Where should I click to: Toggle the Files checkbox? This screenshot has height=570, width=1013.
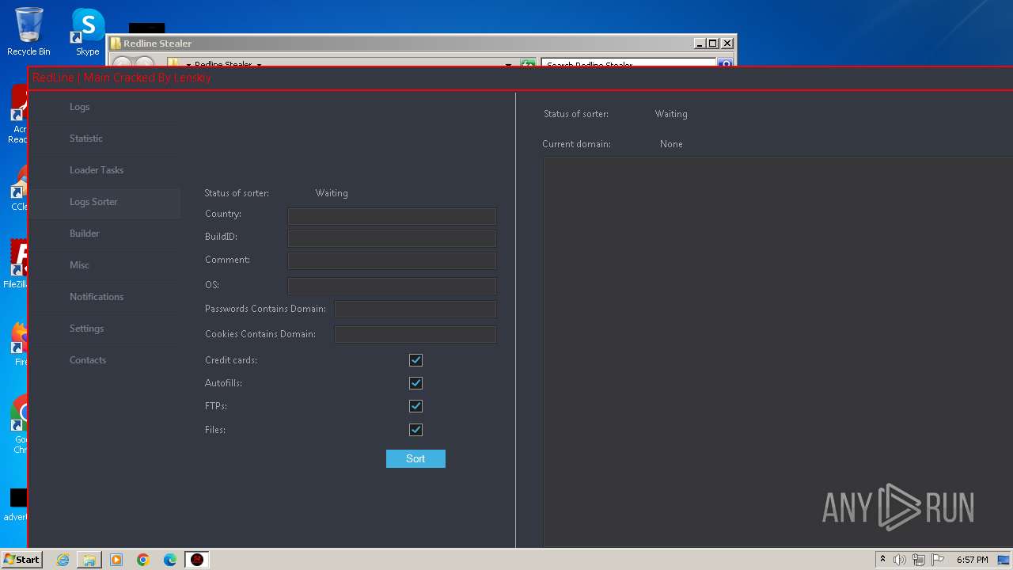pyautogui.click(x=415, y=430)
